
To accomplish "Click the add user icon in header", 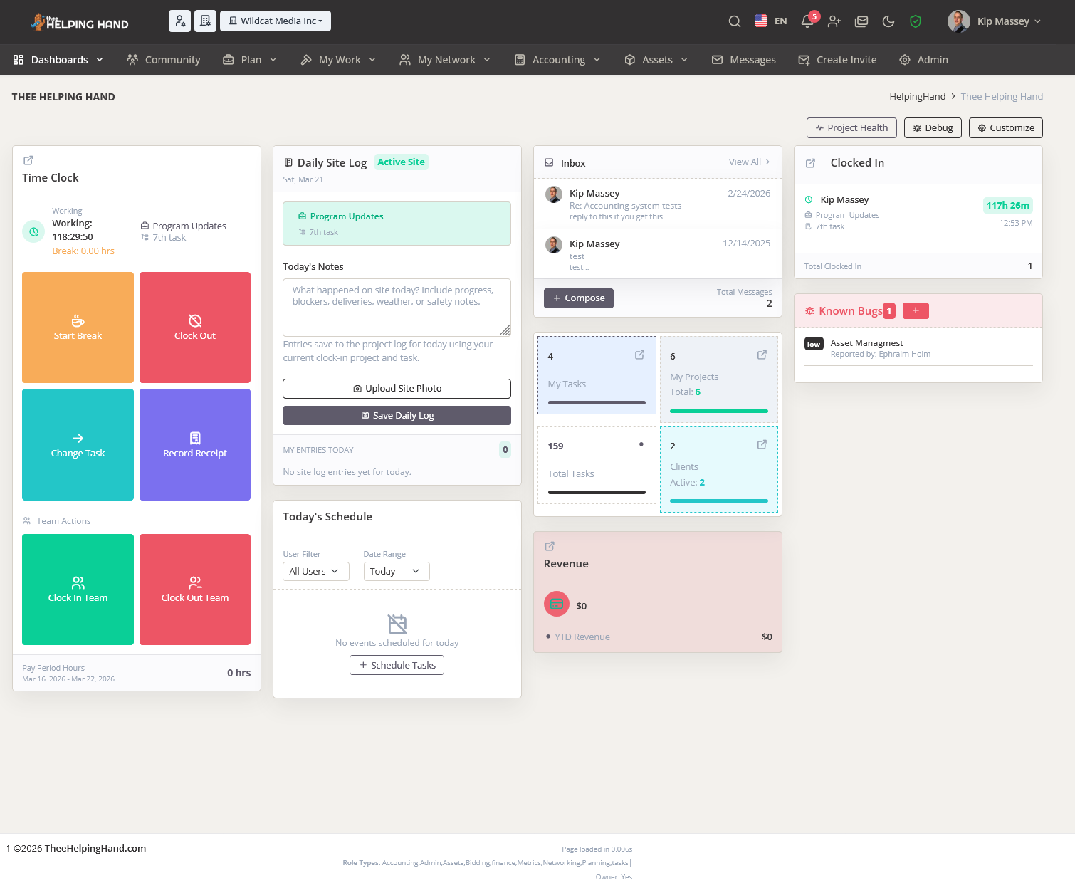I will 834,21.
